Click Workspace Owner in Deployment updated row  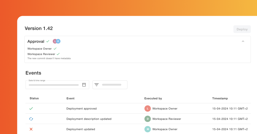[x=165, y=129]
